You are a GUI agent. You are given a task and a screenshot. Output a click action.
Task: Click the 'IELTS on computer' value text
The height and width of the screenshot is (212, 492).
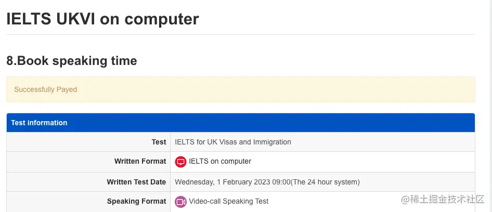[220, 162]
